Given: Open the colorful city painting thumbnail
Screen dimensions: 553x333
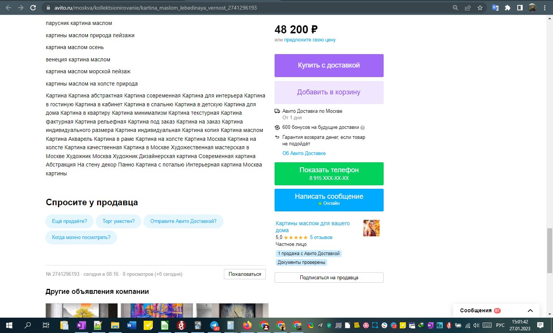Looking at the screenshot, I should click(x=157, y=310).
